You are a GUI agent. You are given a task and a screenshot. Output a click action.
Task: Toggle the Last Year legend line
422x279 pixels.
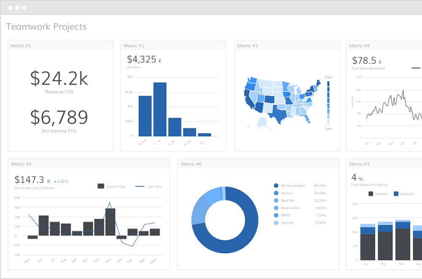click(x=140, y=186)
